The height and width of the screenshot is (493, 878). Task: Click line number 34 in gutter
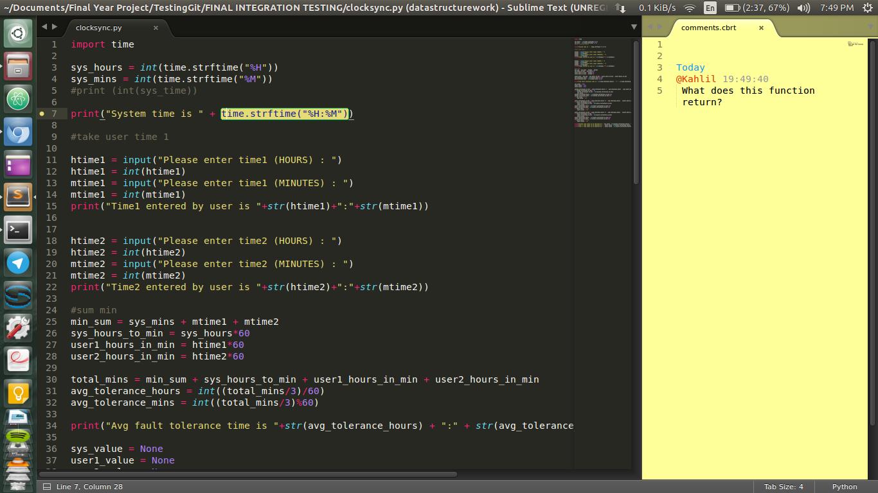coord(51,426)
